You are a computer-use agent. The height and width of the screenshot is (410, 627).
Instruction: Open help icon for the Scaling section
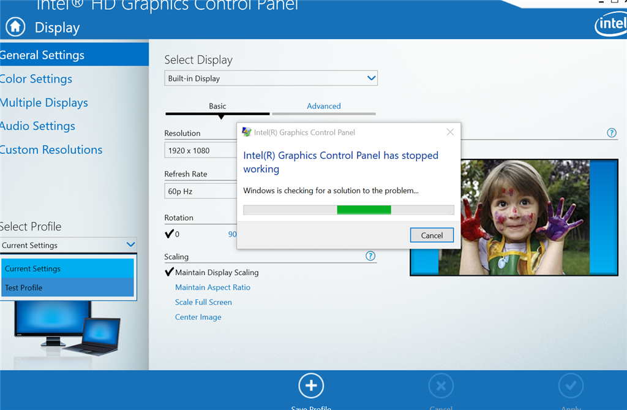click(370, 256)
